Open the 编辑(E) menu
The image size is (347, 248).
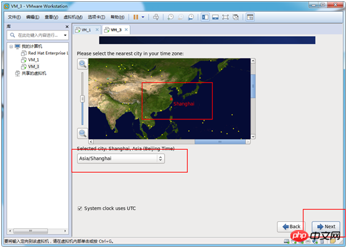32,17
